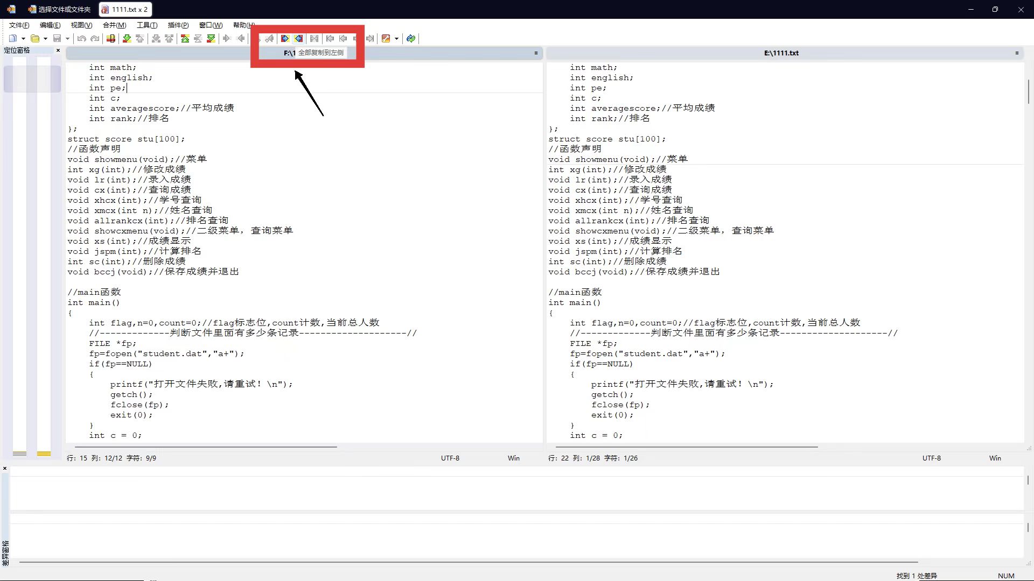
Task: Expand the Options icon dropdown arrow
Action: (396, 39)
